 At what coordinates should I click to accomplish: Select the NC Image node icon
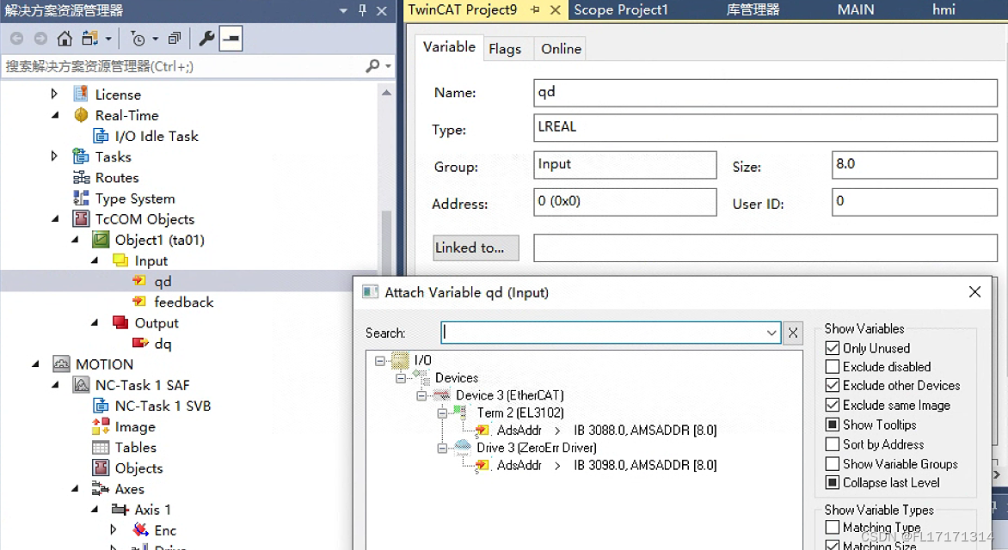pos(101,426)
